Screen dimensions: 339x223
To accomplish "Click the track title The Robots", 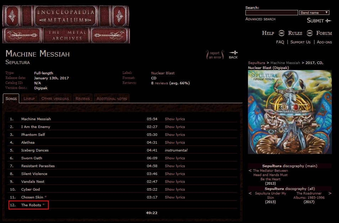I will [31, 205].
